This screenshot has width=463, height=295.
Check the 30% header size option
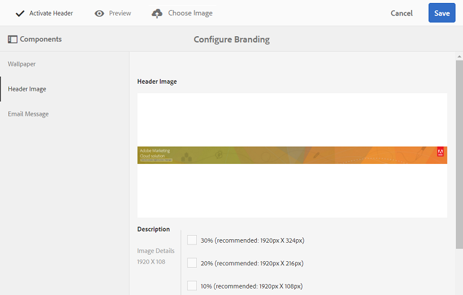(192, 240)
